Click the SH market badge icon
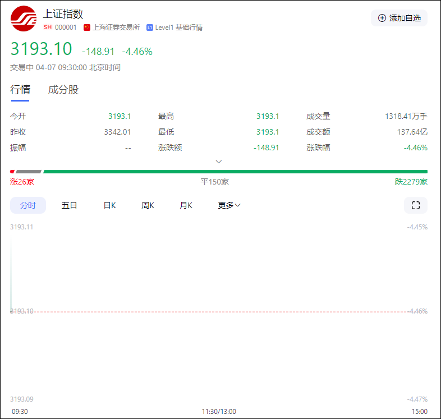This screenshot has width=441, height=419. (48, 27)
